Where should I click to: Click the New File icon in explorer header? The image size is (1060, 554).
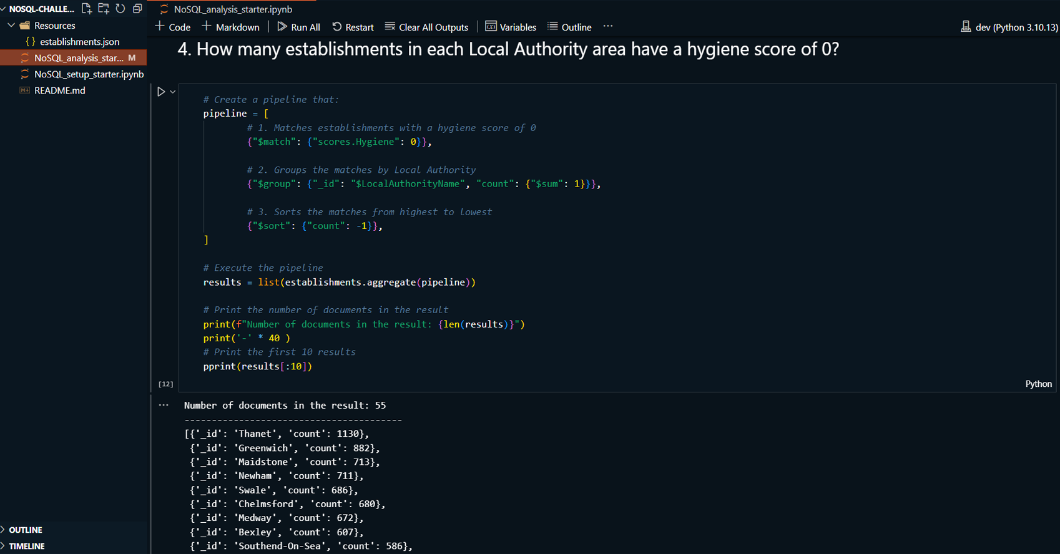point(87,9)
